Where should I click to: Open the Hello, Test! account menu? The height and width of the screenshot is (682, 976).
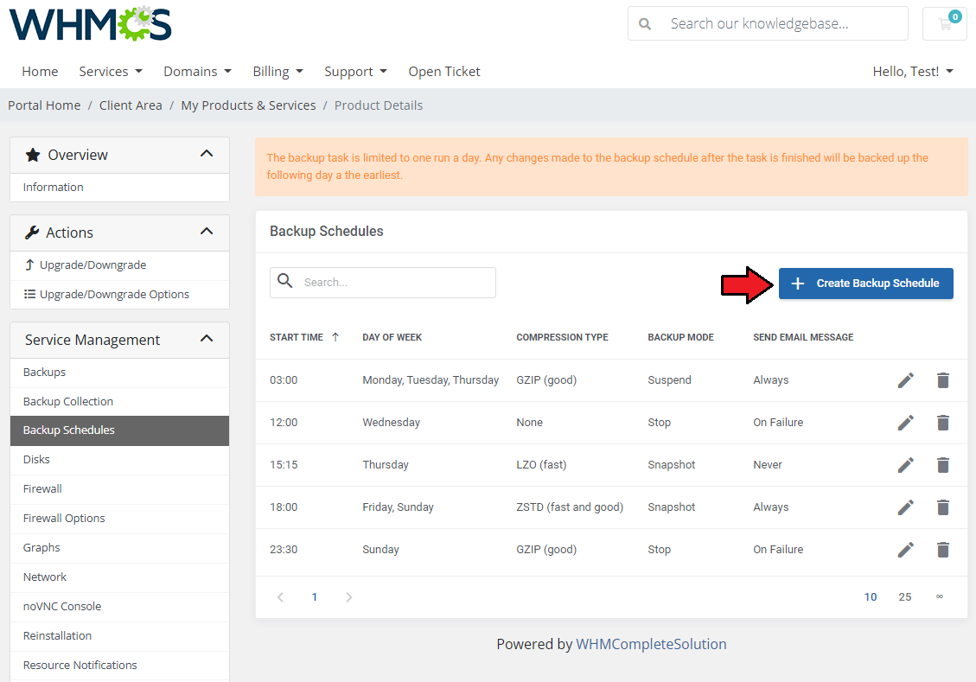coord(913,72)
